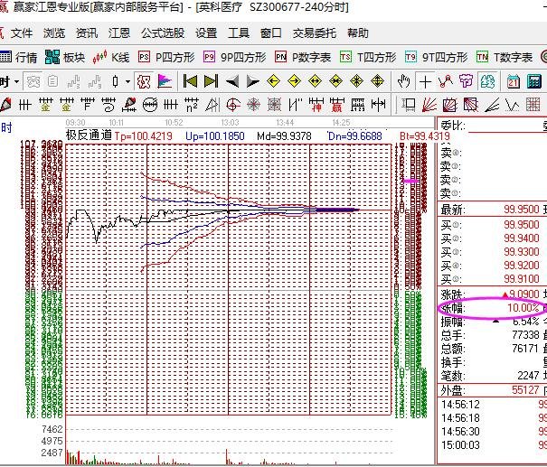Viewport: 547px width, 467px height.
Task: Select the spiral ruler tool icon
Action: (108, 104)
